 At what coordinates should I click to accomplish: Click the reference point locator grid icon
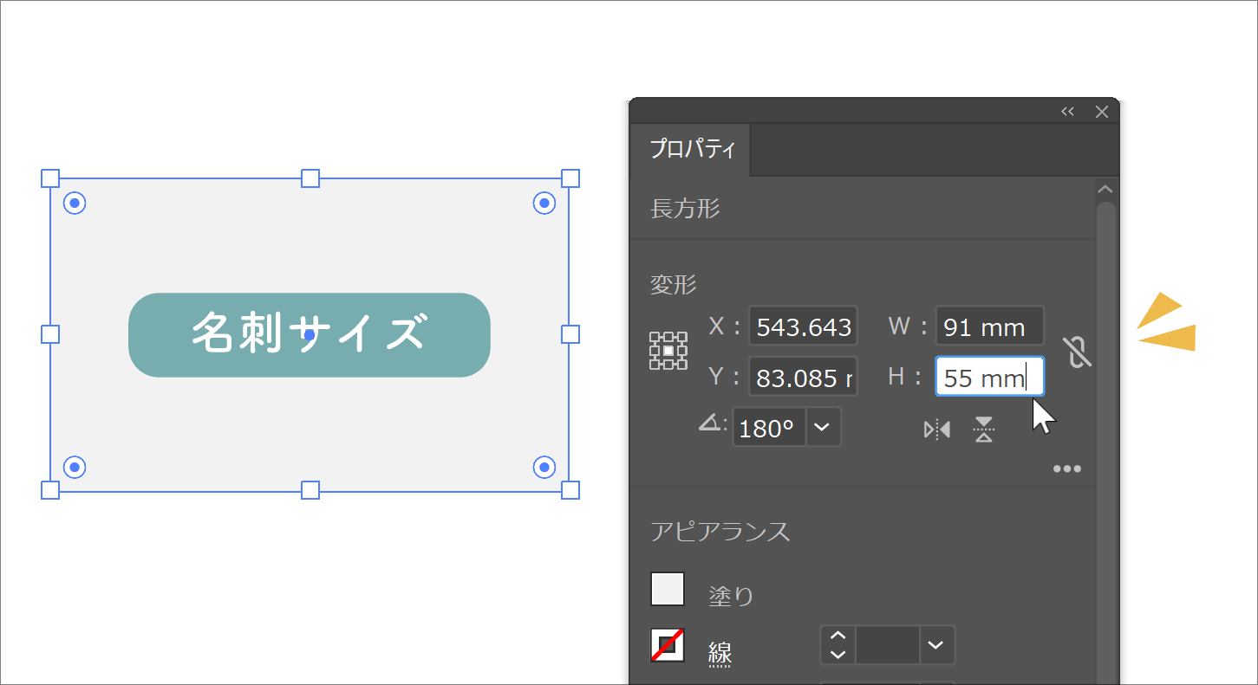tap(668, 351)
